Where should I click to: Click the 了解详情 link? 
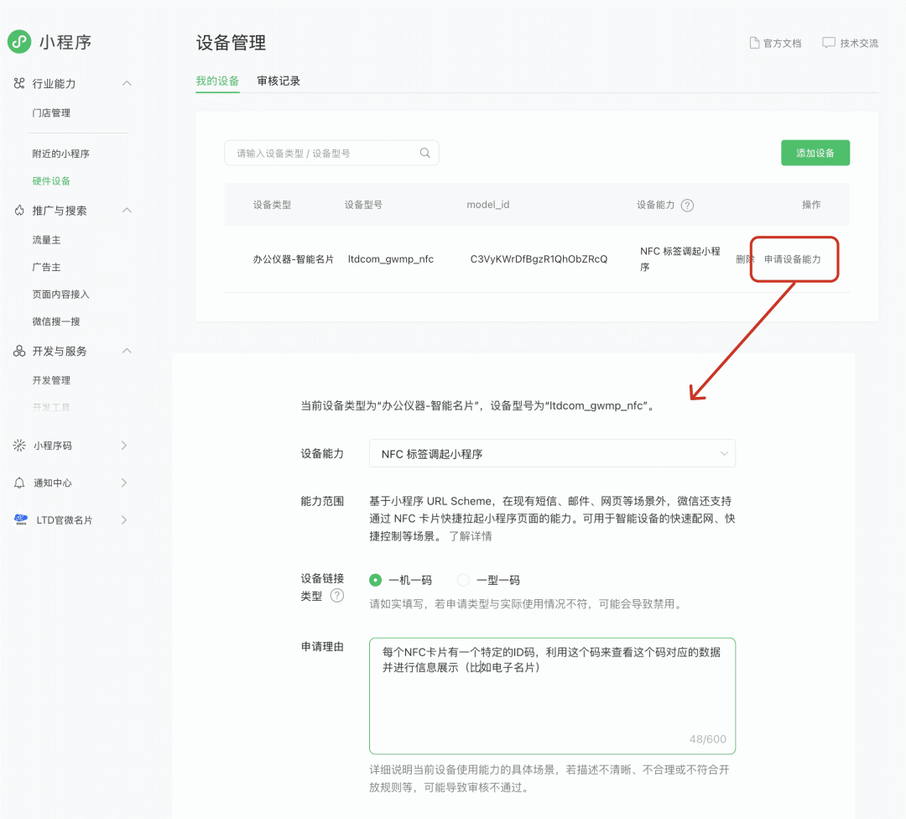[x=470, y=536]
